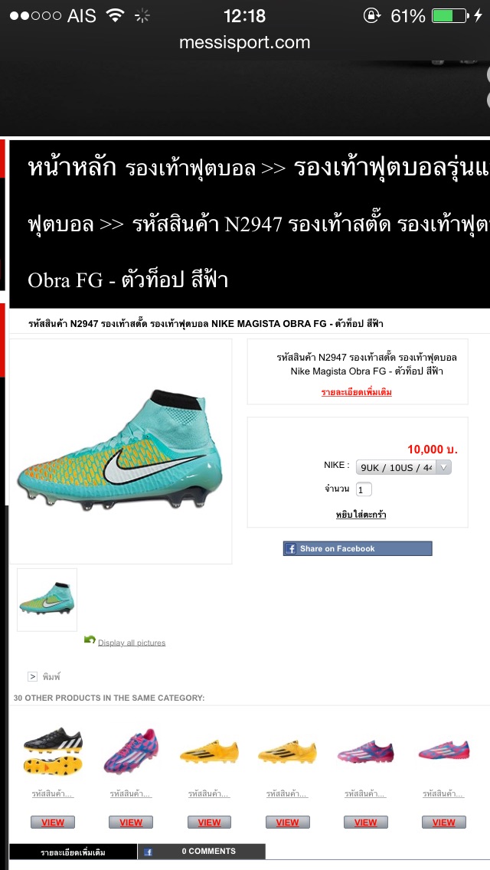Open the รายละเอียดเพิ่มเติม tab
Viewport: 490px width, 870px height.
pos(73,852)
